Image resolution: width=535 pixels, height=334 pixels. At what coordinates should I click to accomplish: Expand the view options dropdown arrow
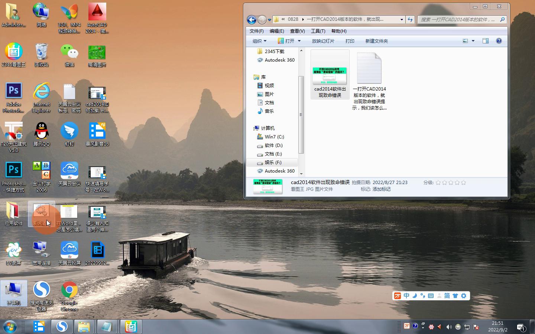(473, 41)
